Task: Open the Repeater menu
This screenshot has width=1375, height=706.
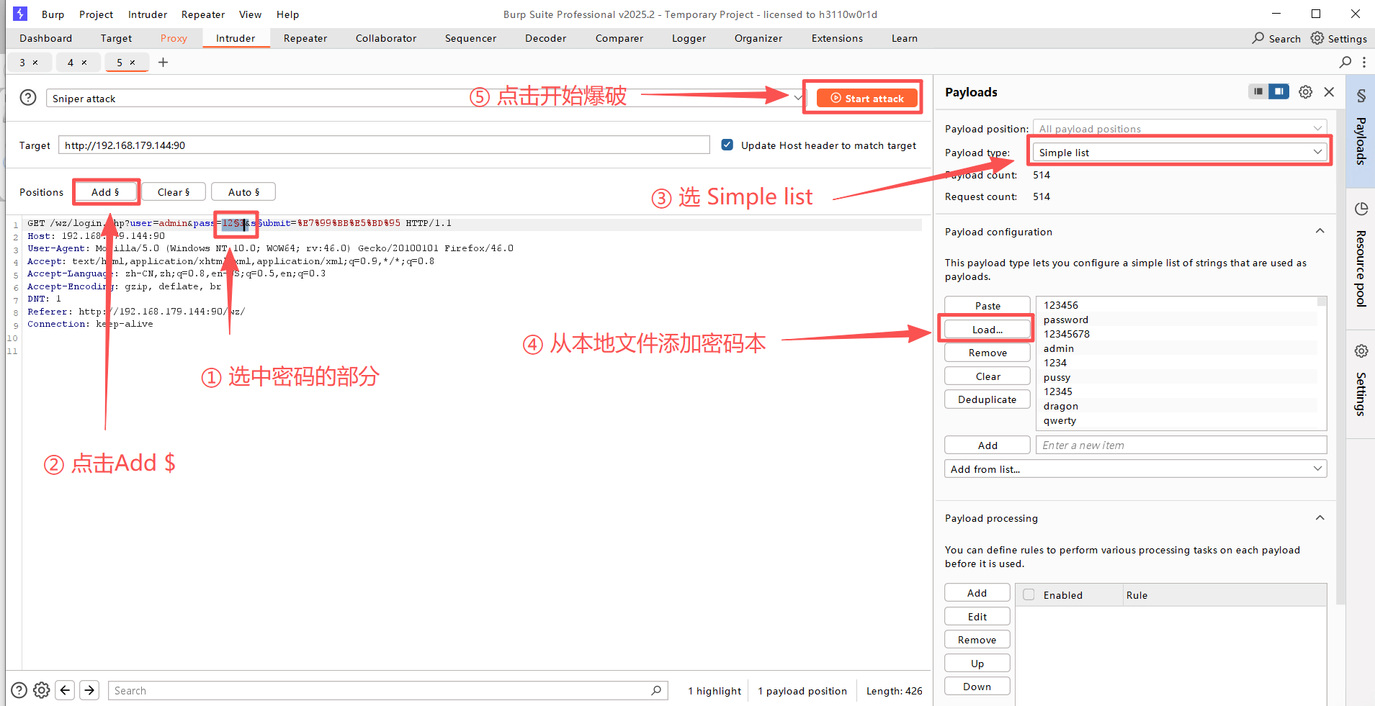Action: coord(203,14)
